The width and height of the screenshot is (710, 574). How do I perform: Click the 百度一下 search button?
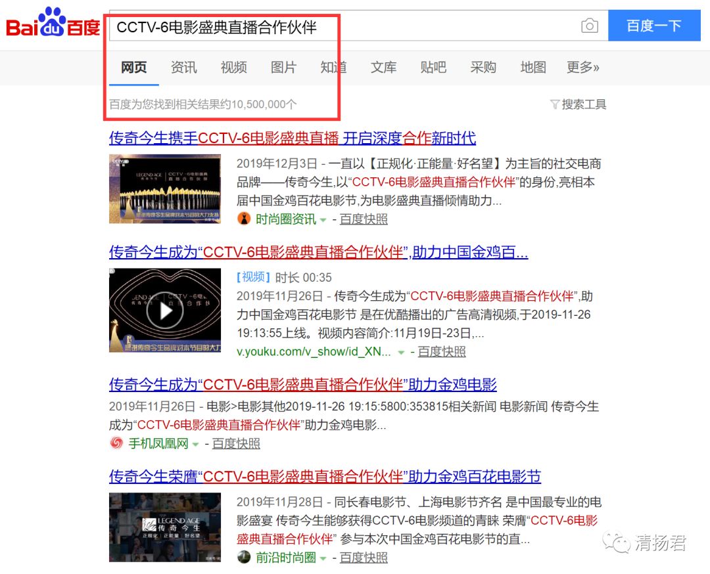[654, 26]
